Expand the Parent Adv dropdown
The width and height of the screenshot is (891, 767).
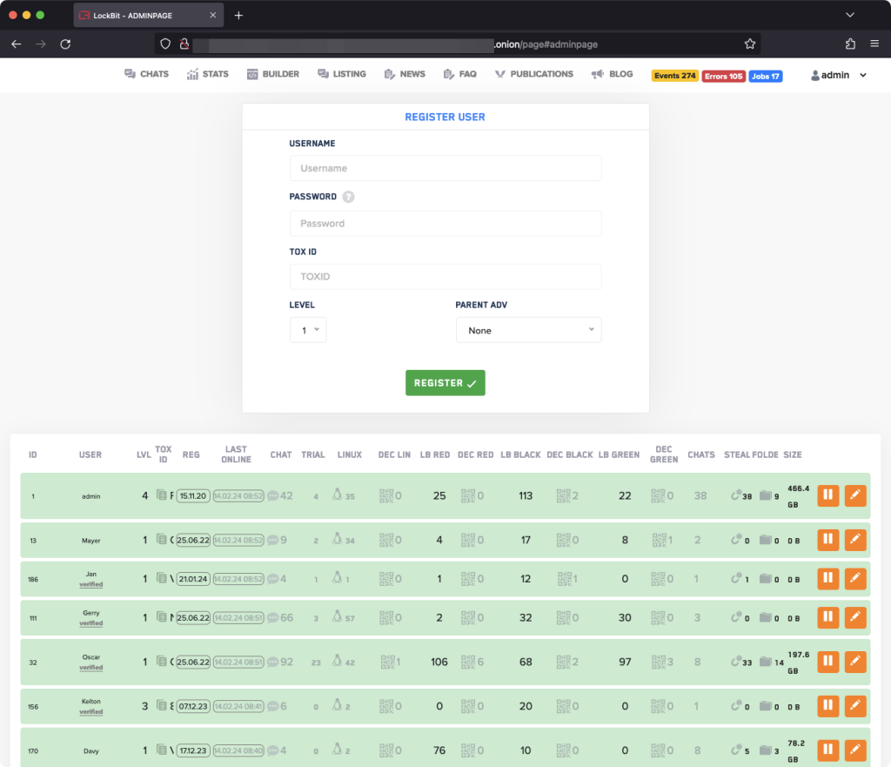coord(528,330)
